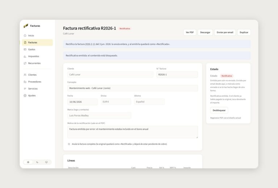This screenshot has height=188, width=278.
Task: Open the Cliente Café Lunar selector
Action: click(110, 74)
